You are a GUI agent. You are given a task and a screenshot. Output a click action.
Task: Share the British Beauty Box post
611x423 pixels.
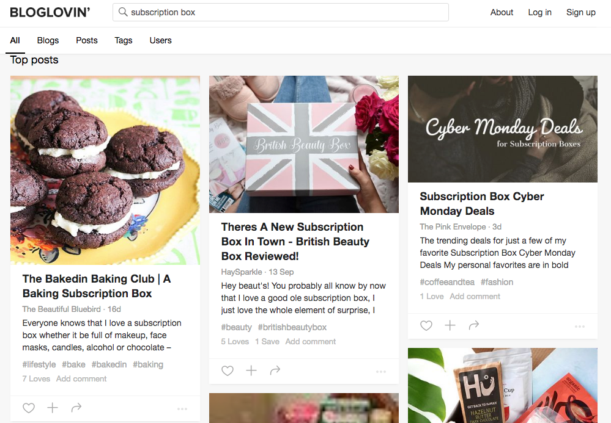click(x=275, y=370)
